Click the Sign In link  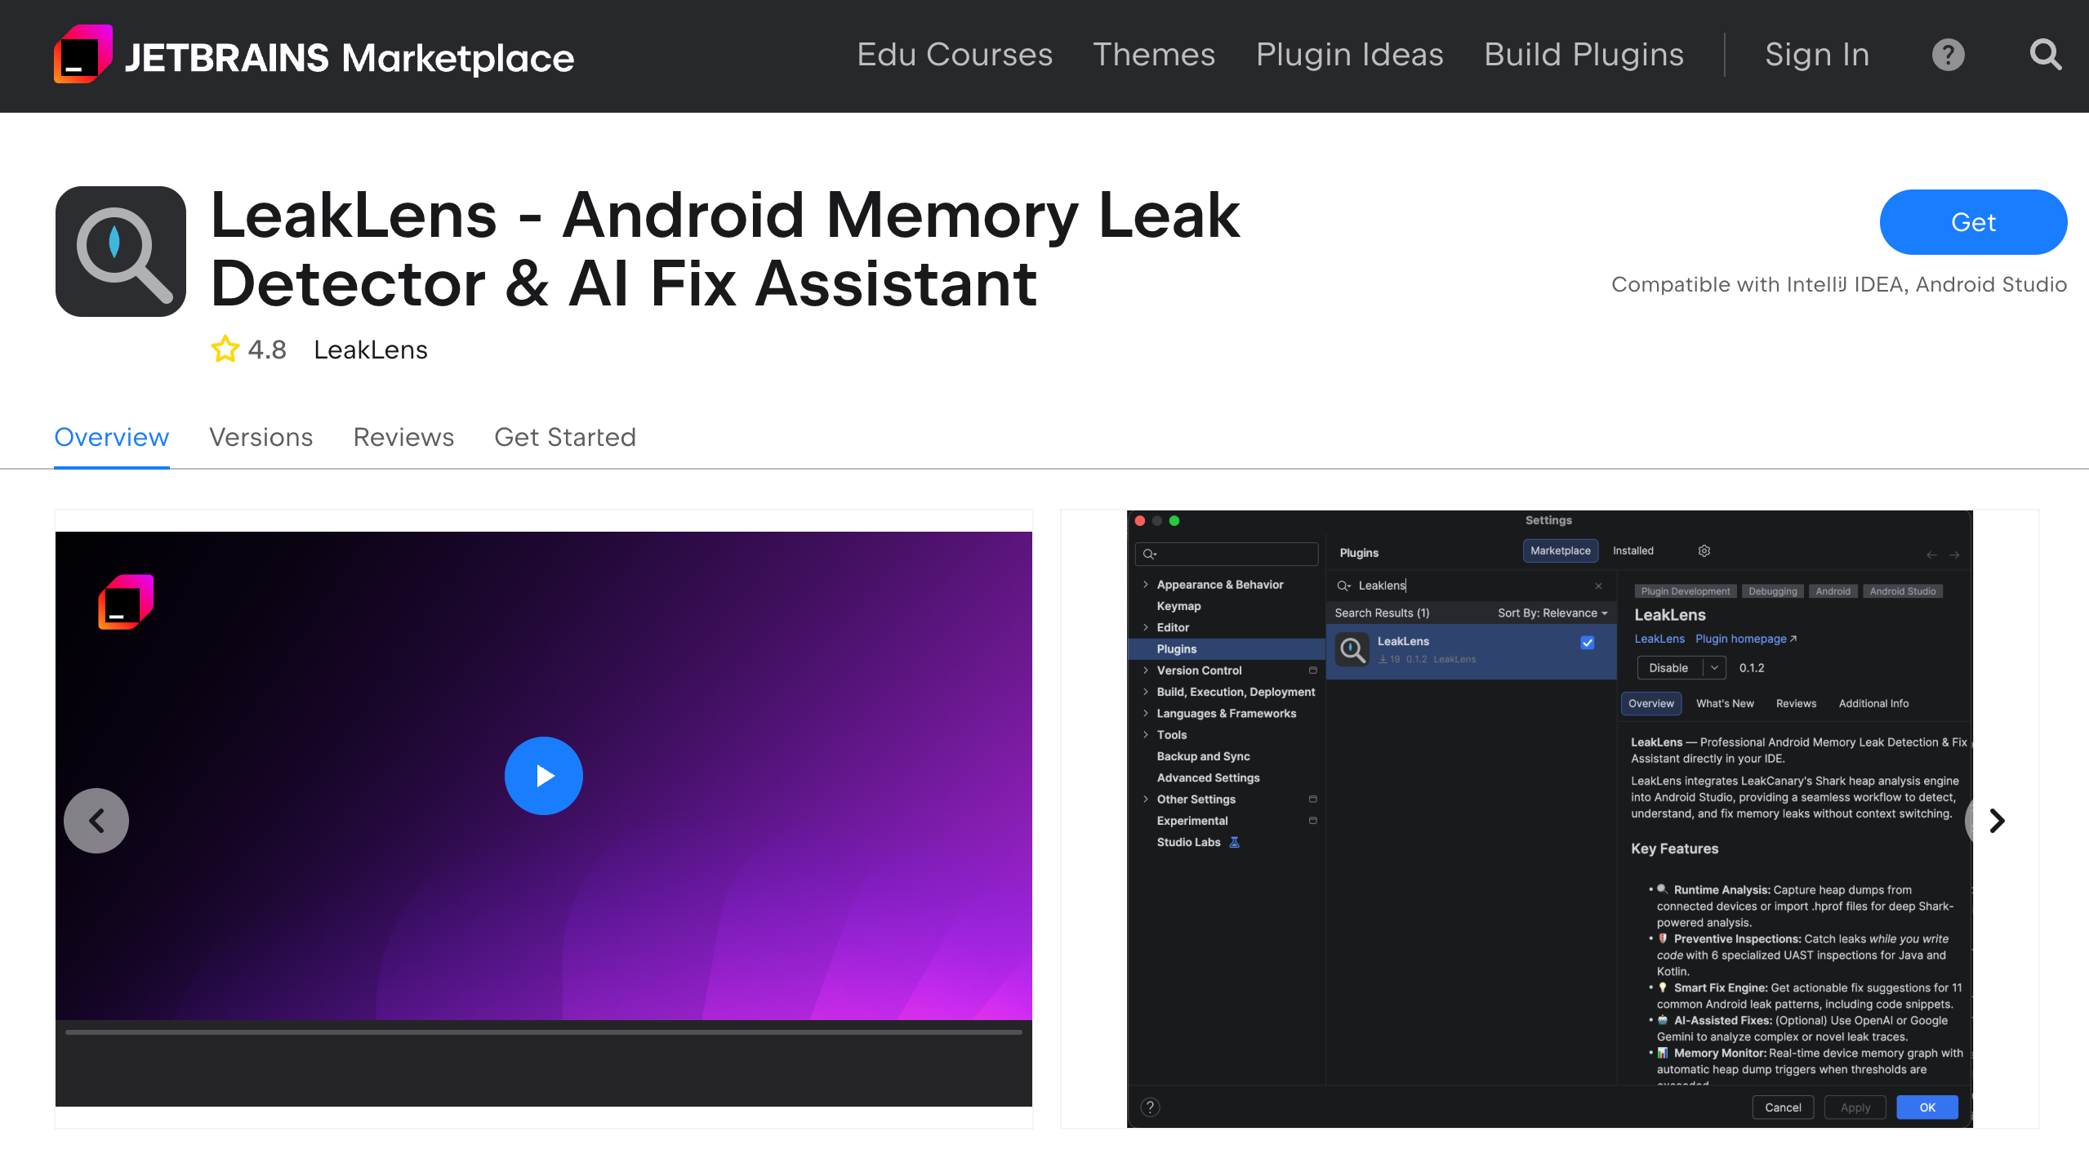pos(1817,55)
